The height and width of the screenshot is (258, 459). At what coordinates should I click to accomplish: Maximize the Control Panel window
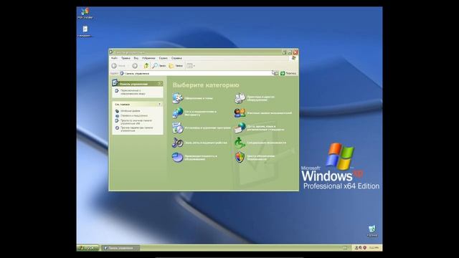point(290,52)
